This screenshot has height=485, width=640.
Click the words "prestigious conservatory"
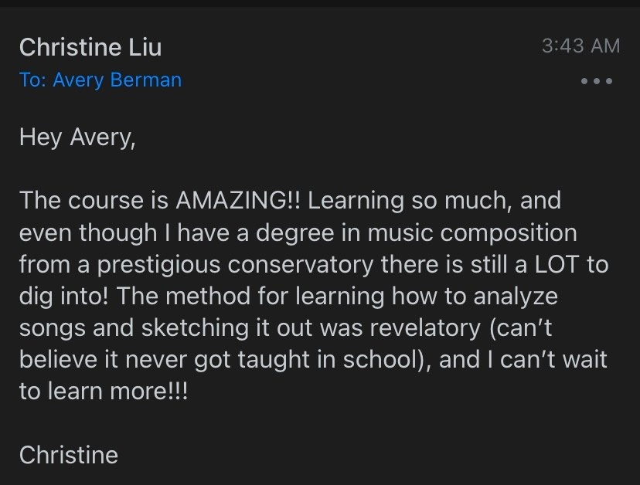tap(235, 265)
